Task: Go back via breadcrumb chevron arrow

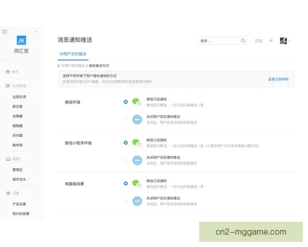Action: (x=59, y=65)
